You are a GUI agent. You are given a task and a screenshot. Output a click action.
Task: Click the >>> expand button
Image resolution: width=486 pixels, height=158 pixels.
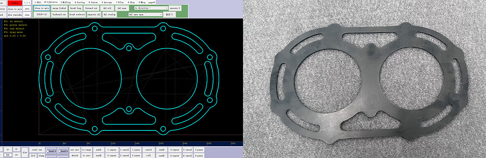pos(27,3)
